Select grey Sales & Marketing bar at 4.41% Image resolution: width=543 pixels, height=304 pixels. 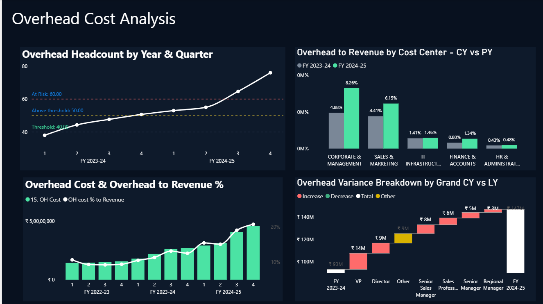(376, 132)
